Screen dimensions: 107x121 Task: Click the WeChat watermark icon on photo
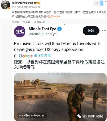pos(79,116)
